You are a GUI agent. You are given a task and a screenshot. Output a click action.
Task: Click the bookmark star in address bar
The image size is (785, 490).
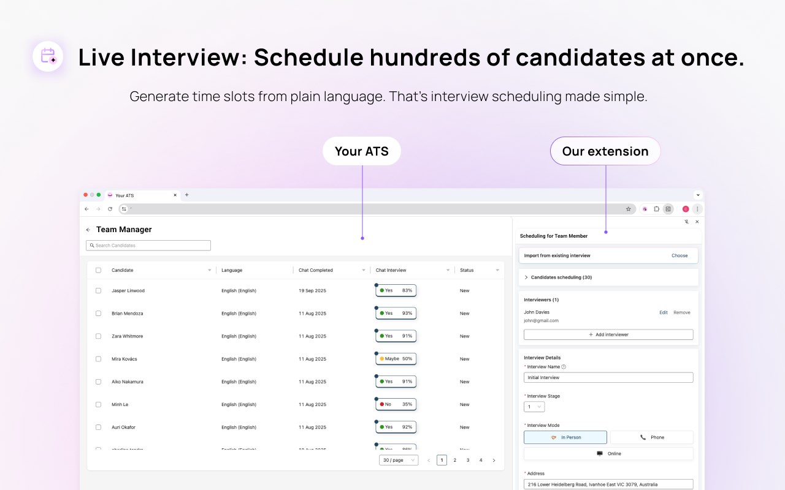point(628,209)
